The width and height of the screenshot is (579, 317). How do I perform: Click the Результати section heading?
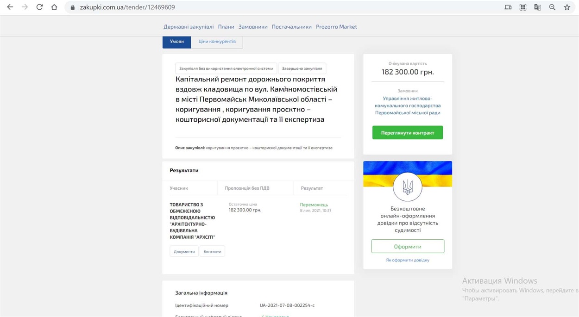click(184, 170)
